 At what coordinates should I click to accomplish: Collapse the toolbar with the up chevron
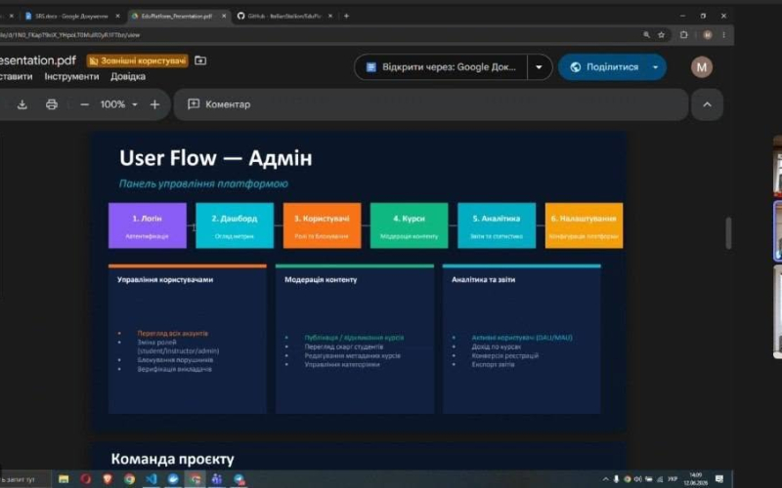(x=707, y=104)
